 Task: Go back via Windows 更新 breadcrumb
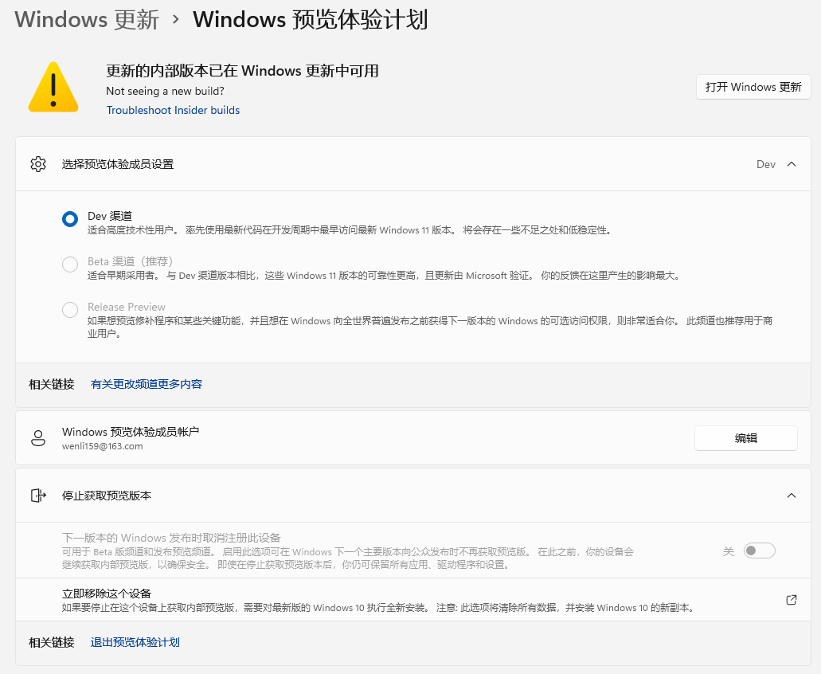87,20
